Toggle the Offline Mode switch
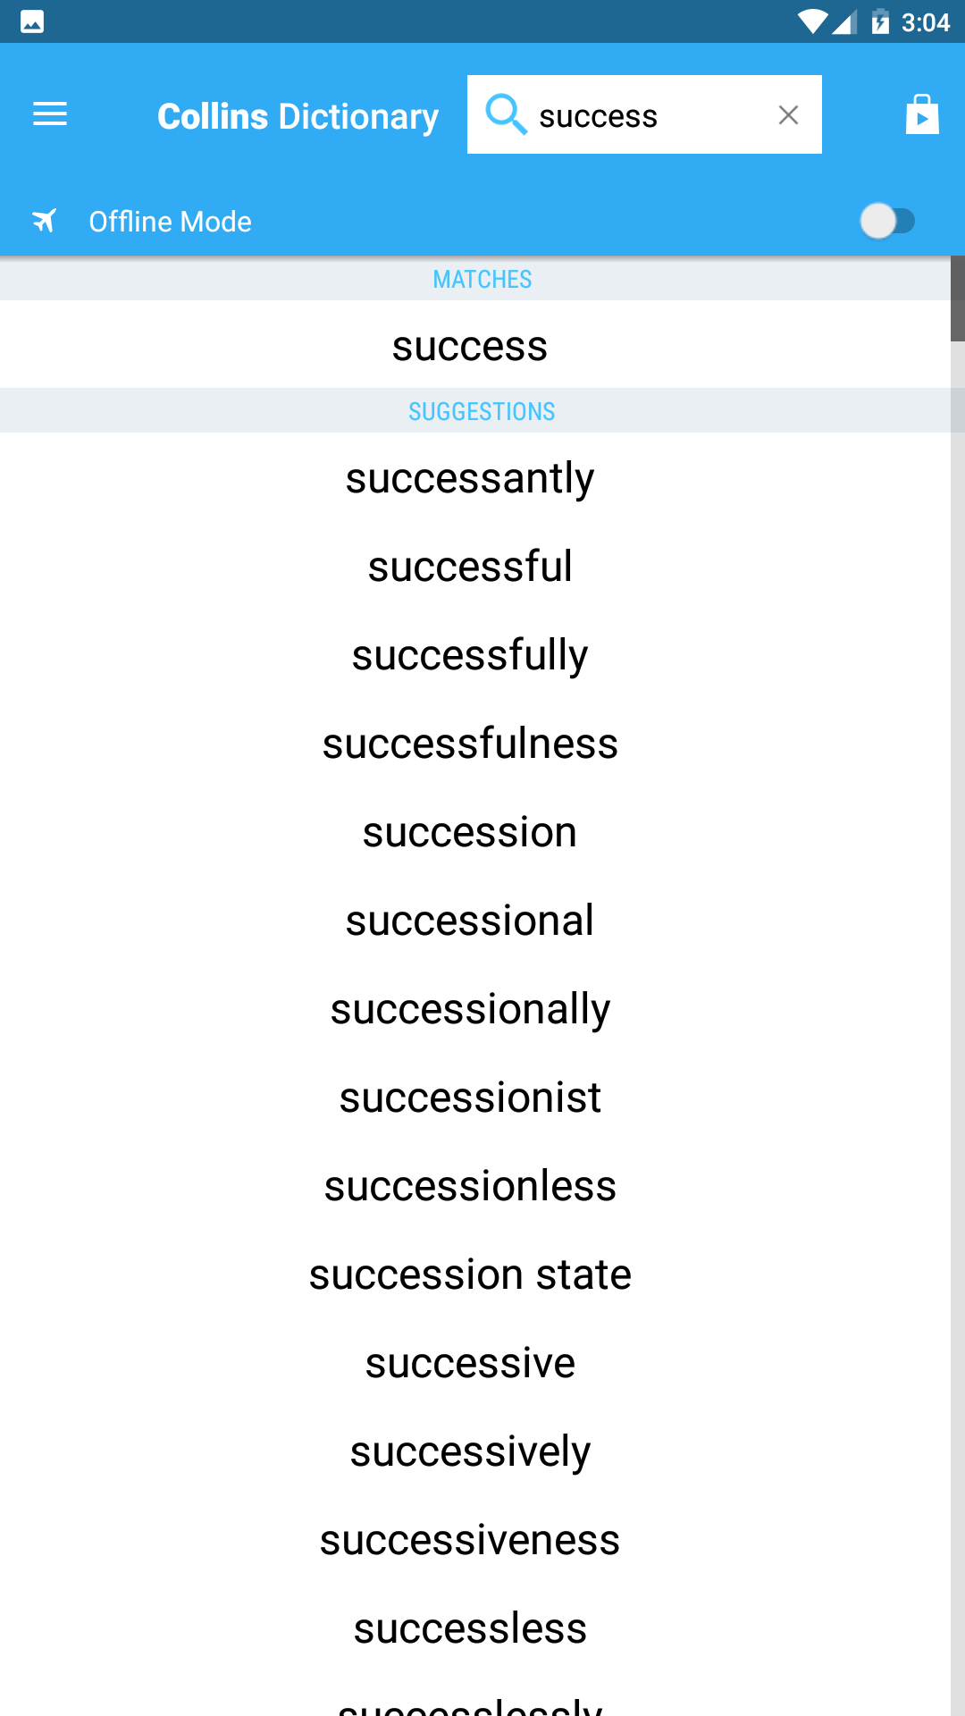The image size is (965, 1716). coord(887,221)
